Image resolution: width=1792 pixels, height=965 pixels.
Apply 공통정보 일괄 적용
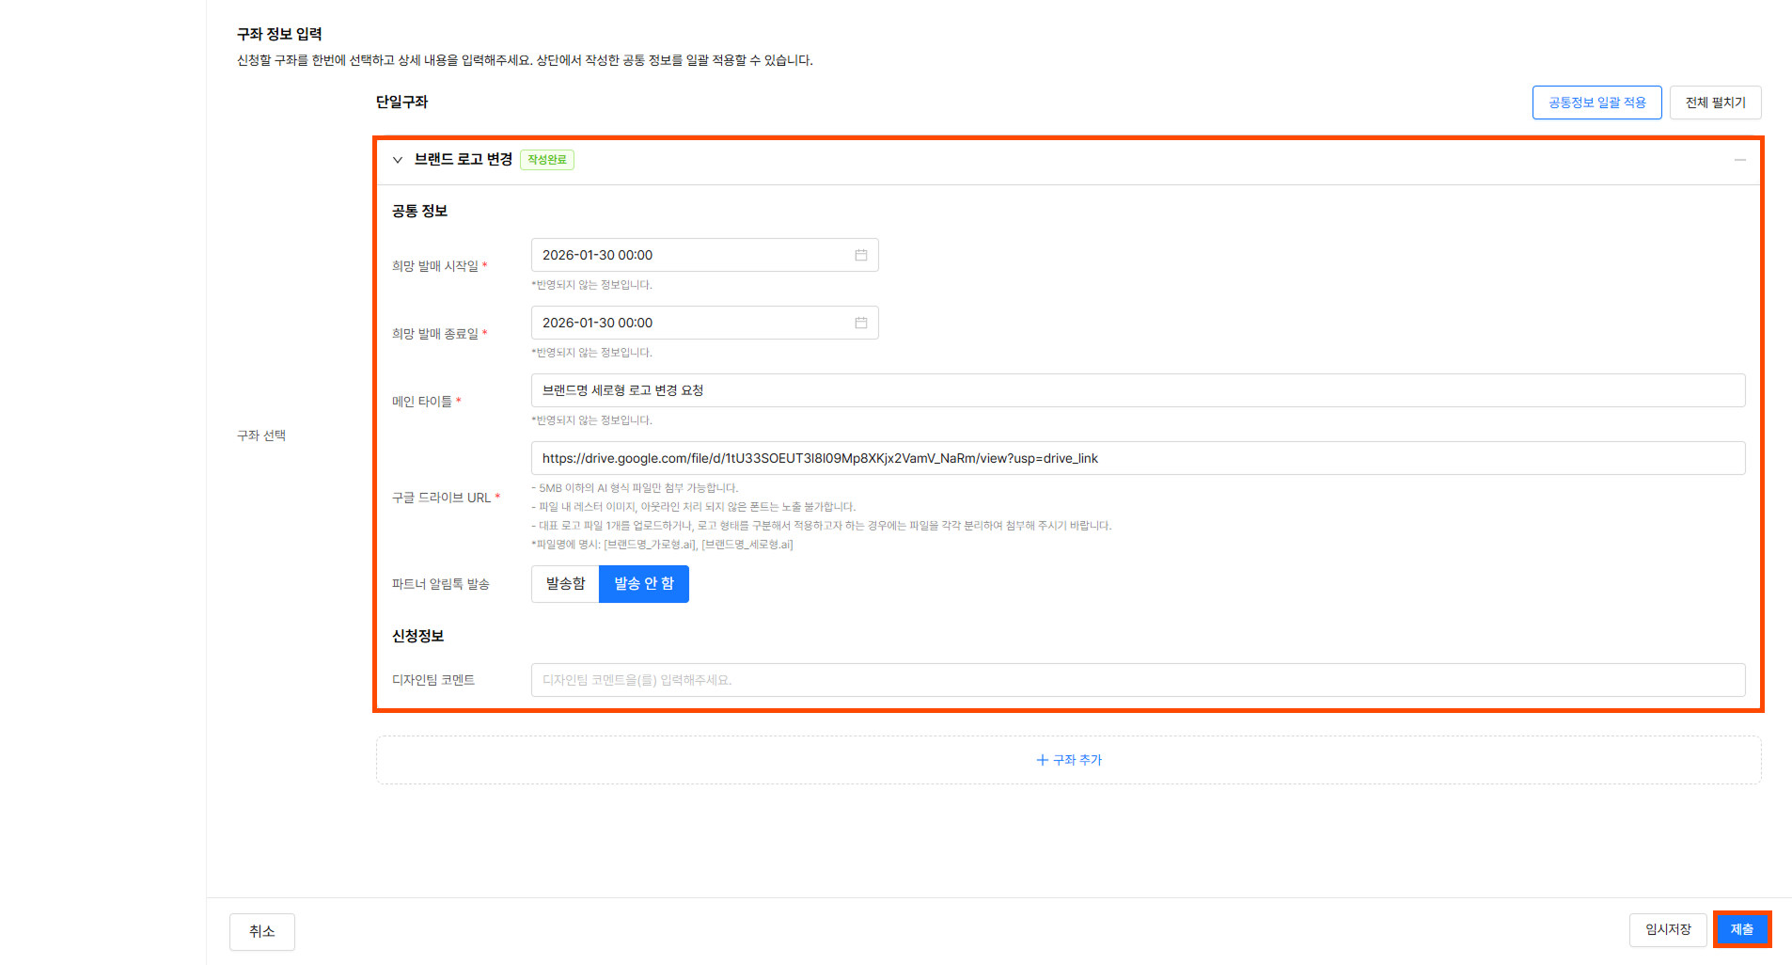tap(1596, 103)
